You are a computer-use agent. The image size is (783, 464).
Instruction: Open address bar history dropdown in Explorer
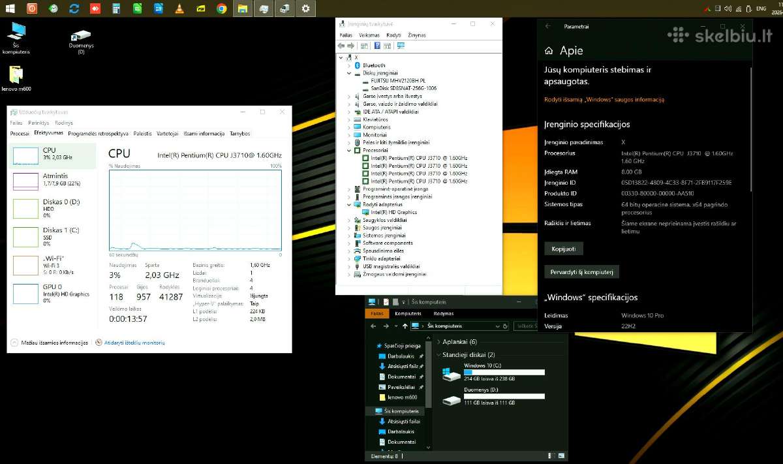pos(499,326)
